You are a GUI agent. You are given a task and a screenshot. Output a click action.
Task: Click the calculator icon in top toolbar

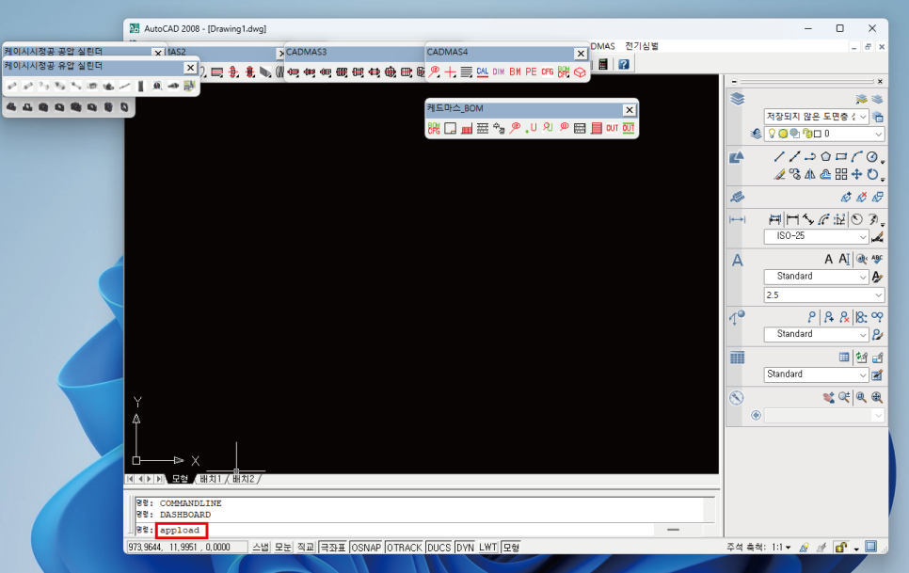point(603,64)
